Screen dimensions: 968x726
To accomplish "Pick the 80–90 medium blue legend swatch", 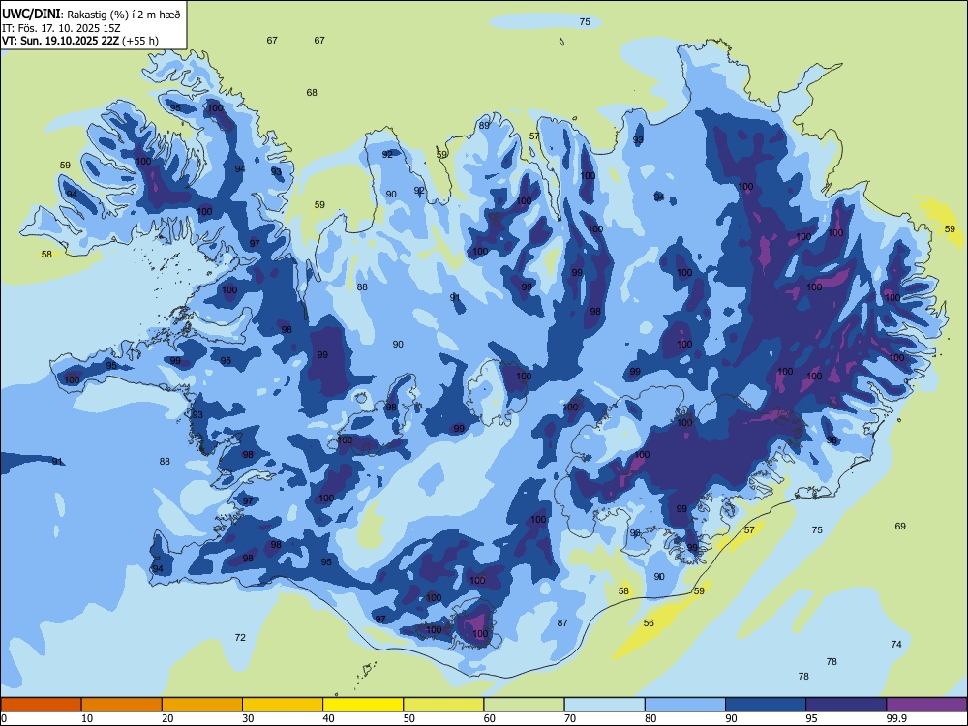I will [x=685, y=705].
